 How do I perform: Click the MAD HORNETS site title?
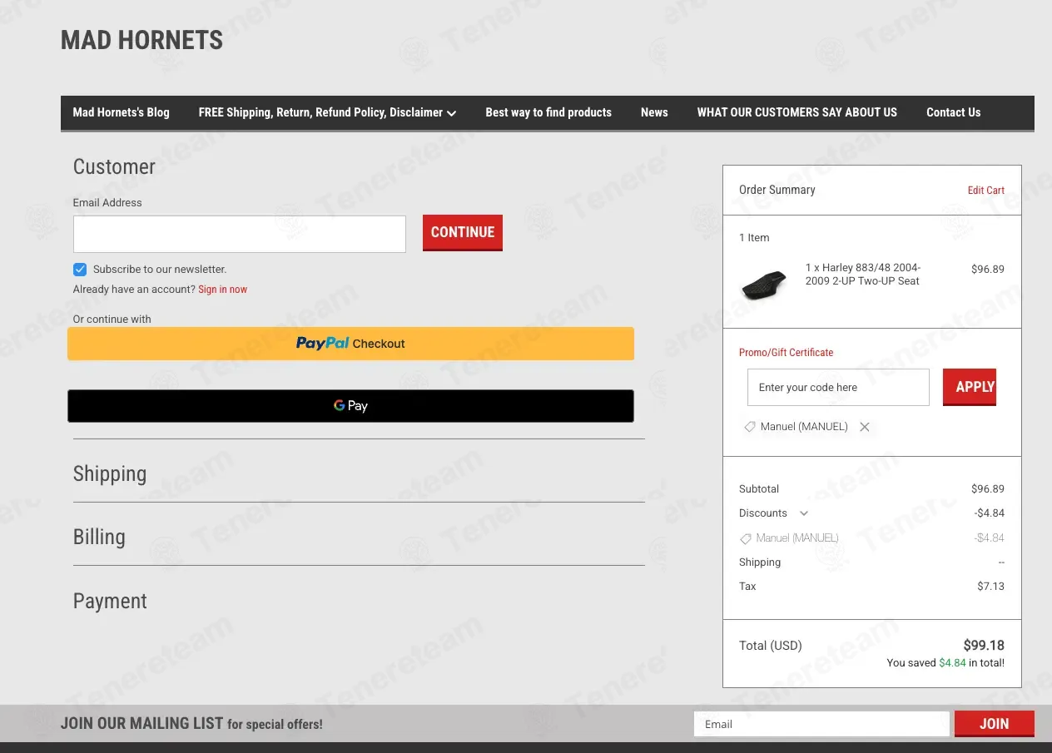pos(142,40)
